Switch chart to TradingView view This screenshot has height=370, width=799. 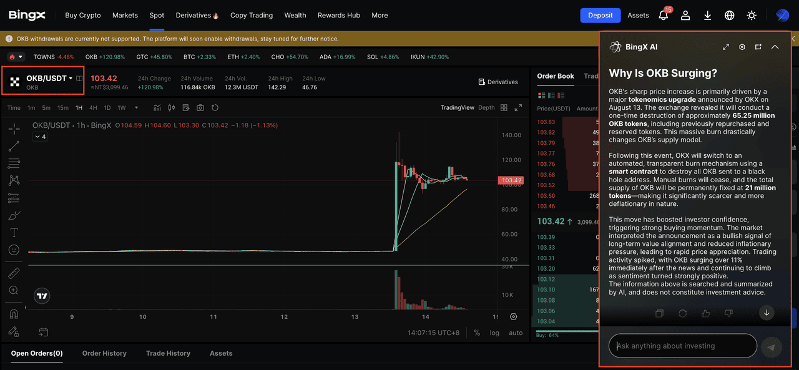click(458, 108)
